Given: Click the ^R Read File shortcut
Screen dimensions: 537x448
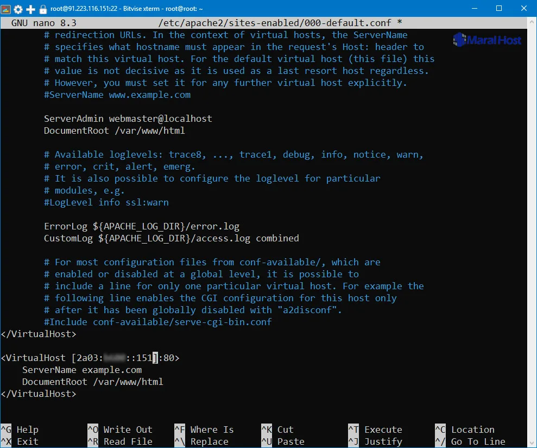Looking at the screenshot, I should coord(120,441).
